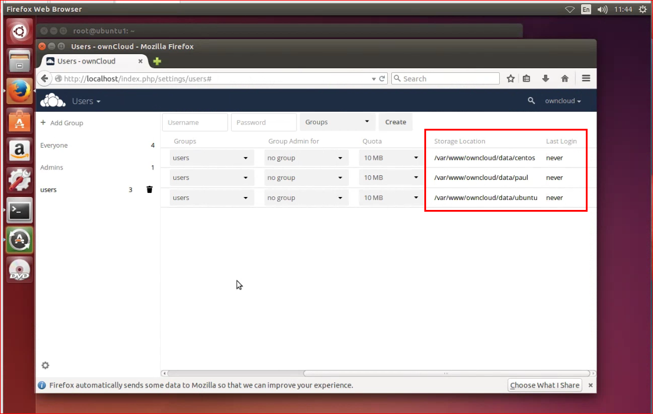The image size is (653, 414).
Task: Click Choose What I Share button
Action: 545,385
